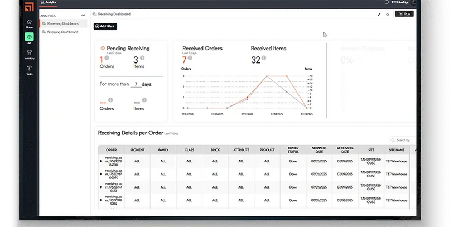Image resolution: width=454 pixels, height=227 pixels.
Task: Expand the first receiving order row
Action: pos(101,161)
